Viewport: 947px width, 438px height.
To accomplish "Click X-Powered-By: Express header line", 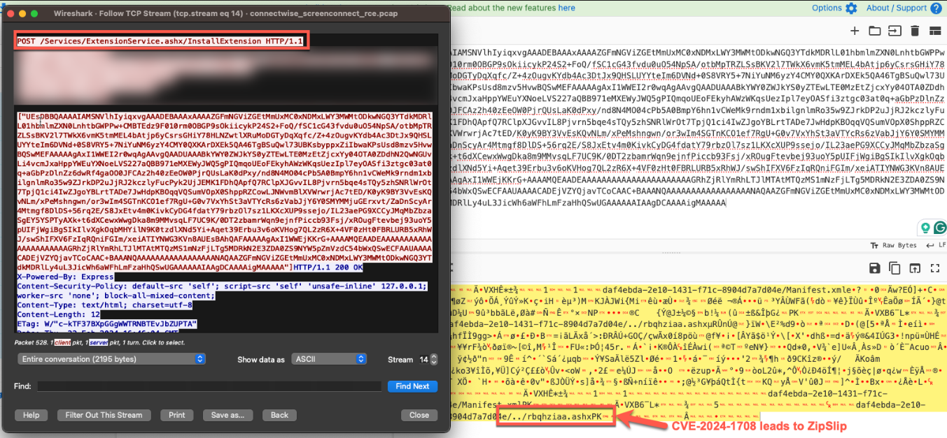I will [64, 277].
